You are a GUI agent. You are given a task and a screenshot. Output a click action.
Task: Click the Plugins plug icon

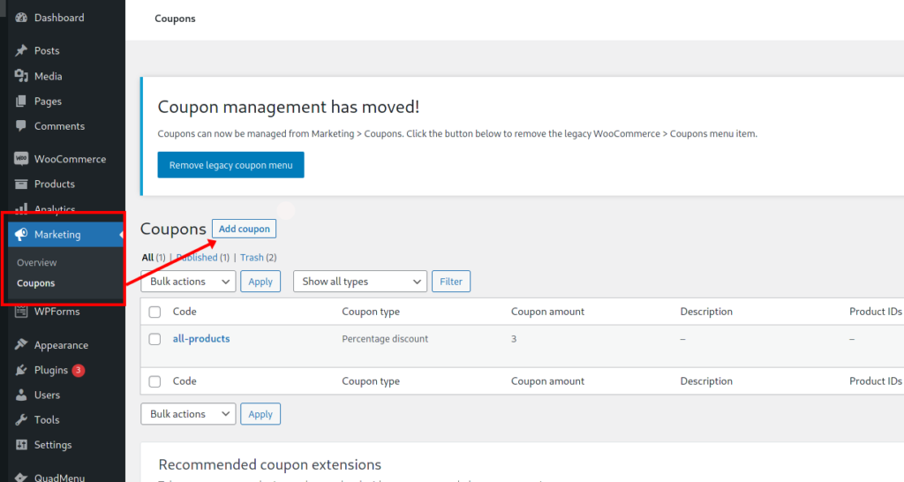[21, 370]
